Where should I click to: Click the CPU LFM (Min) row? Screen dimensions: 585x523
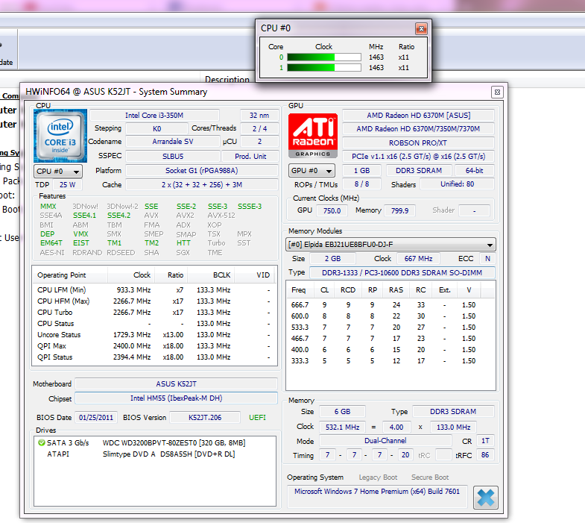pyautogui.click(x=154, y=290)
